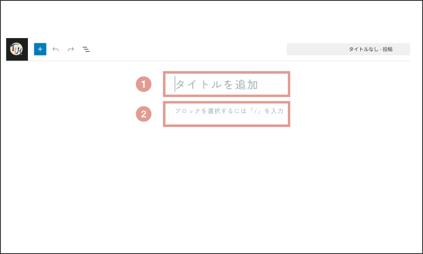The height and width of the screenshot is (254, 423).
Task: Click the 投稿 label in the document bar
Action: point(387,49)
